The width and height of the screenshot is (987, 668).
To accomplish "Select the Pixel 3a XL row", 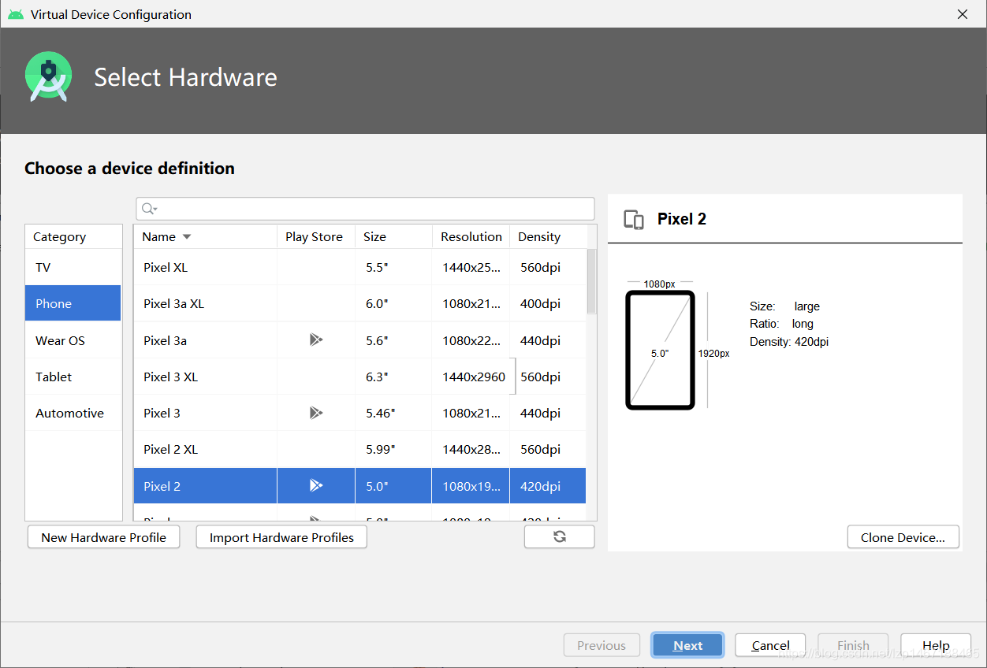I will [x=359, y=303].
